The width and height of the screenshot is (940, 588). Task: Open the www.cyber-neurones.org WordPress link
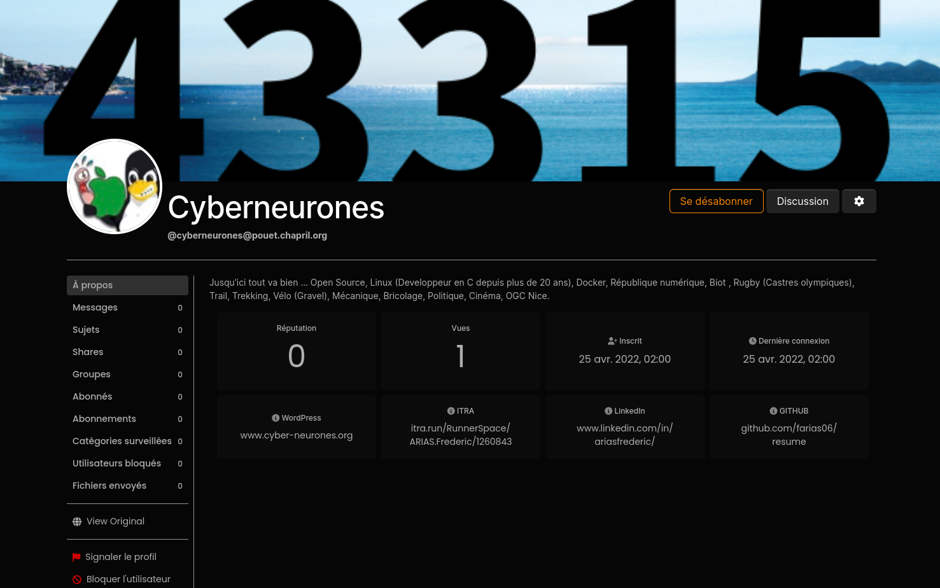pyautogui.click(x=296, y=435)
